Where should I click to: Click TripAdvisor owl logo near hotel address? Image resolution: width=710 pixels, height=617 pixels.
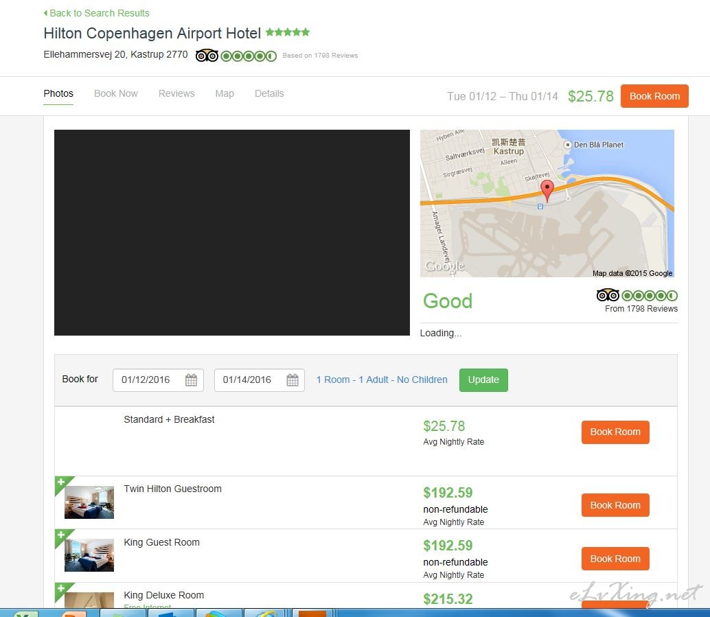(207, 56)
